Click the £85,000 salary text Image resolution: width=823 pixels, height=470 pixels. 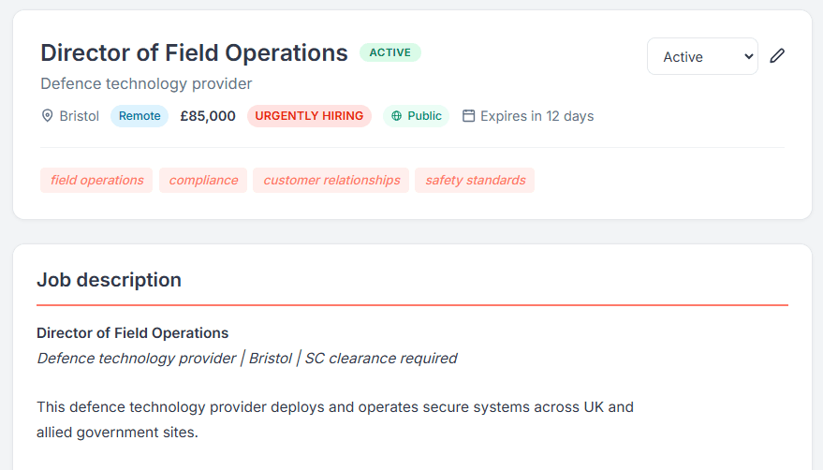tap(208, 116)
